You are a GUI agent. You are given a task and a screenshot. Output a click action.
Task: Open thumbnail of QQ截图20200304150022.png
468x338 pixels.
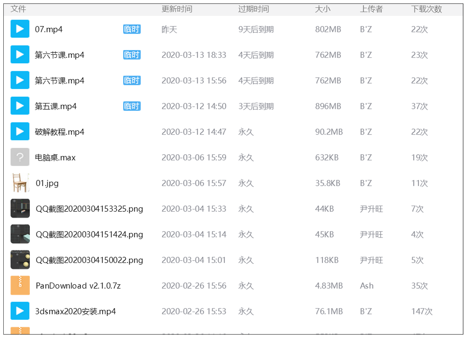pyautogui.click(x=20, y=260)
